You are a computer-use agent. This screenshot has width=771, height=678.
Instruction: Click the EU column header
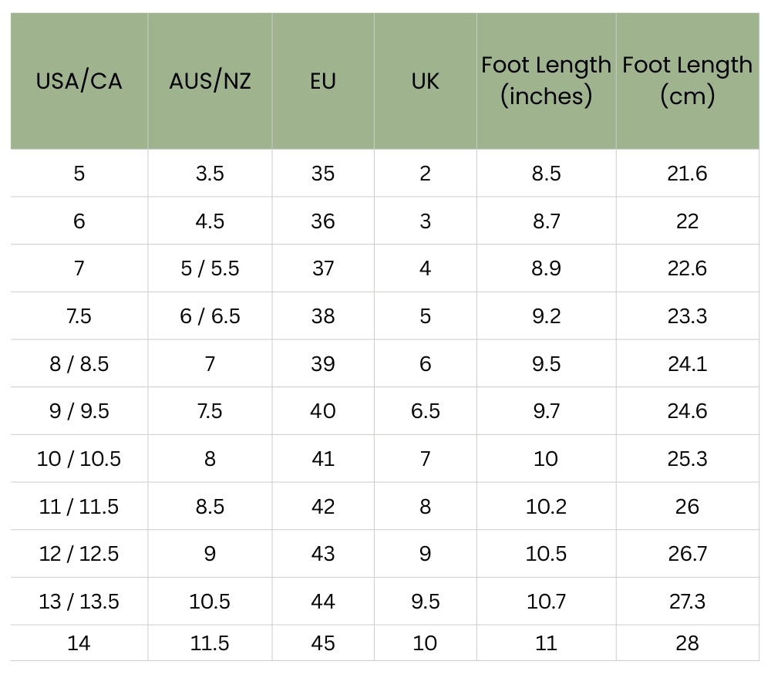coord(323,81)
